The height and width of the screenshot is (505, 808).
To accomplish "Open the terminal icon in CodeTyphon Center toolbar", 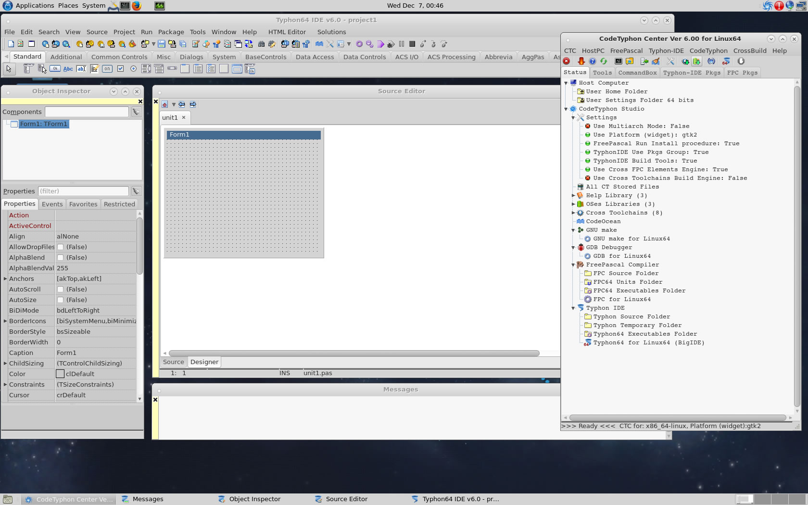I will 619,61.
